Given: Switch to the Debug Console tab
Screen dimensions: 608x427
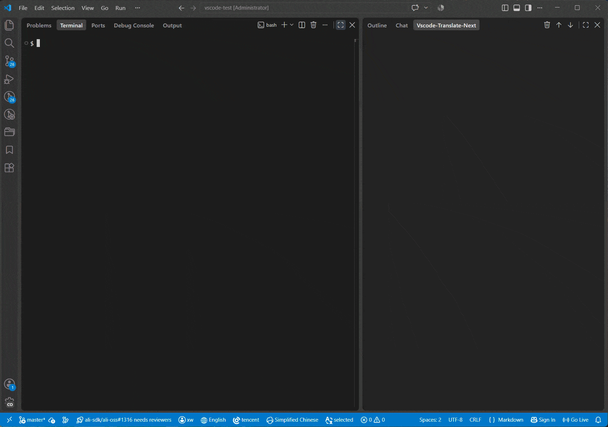Looking at the screenshot, I should 134,25.
